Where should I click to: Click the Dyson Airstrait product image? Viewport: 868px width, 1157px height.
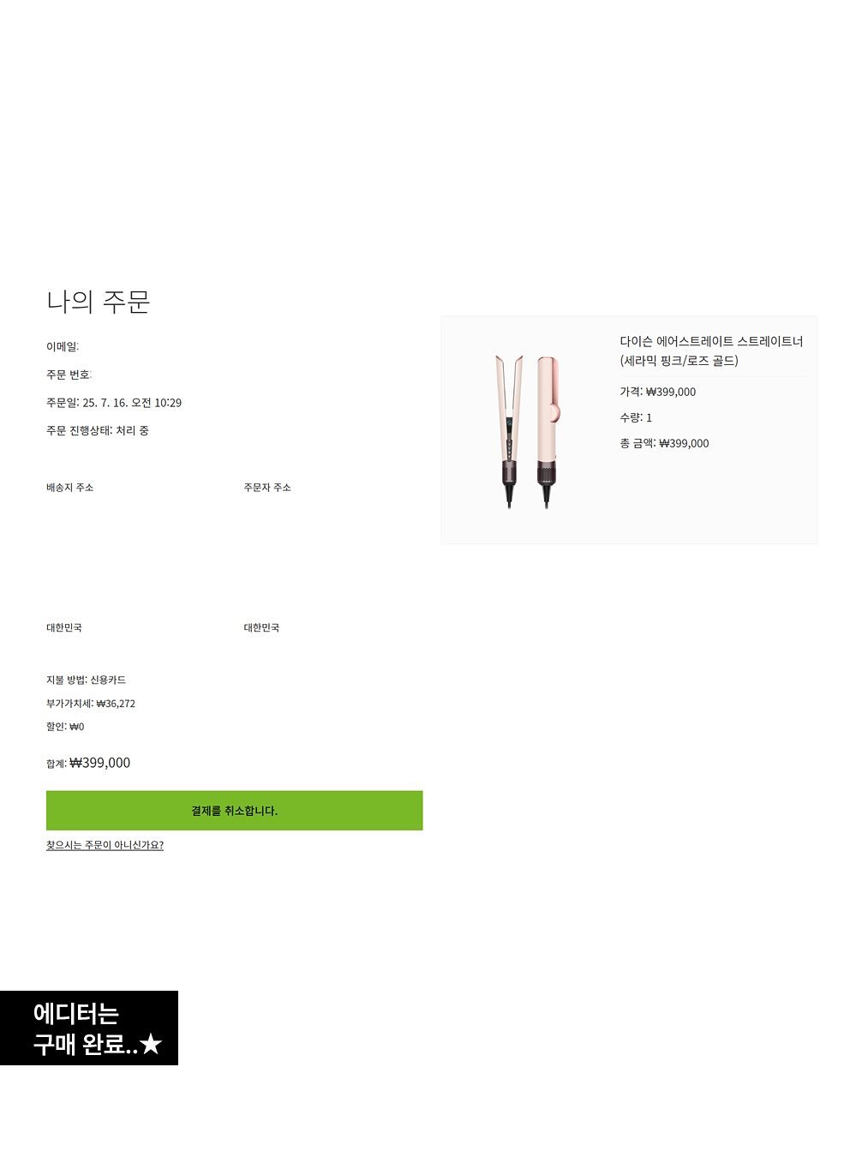(527, 431)
